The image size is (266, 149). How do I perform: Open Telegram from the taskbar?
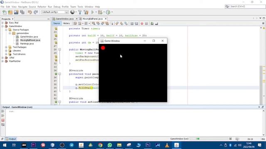[71, 145]
